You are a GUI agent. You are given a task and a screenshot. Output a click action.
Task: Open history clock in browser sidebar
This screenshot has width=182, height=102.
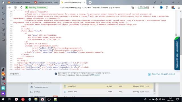coord(3,13)
